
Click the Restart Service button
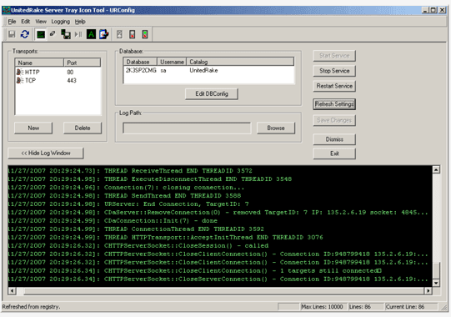click(334, 86)
